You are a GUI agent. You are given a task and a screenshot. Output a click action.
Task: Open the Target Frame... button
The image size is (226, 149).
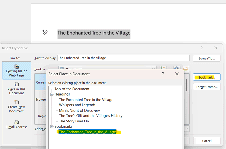click(207, 87)
